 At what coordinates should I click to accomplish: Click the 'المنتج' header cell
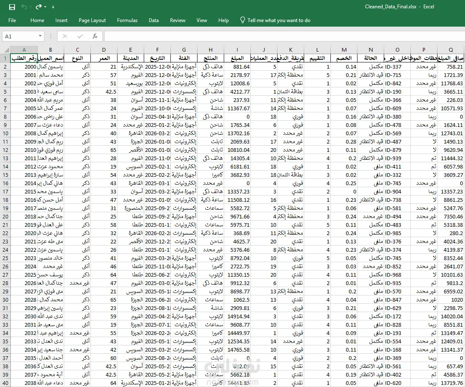coord(210,58)
